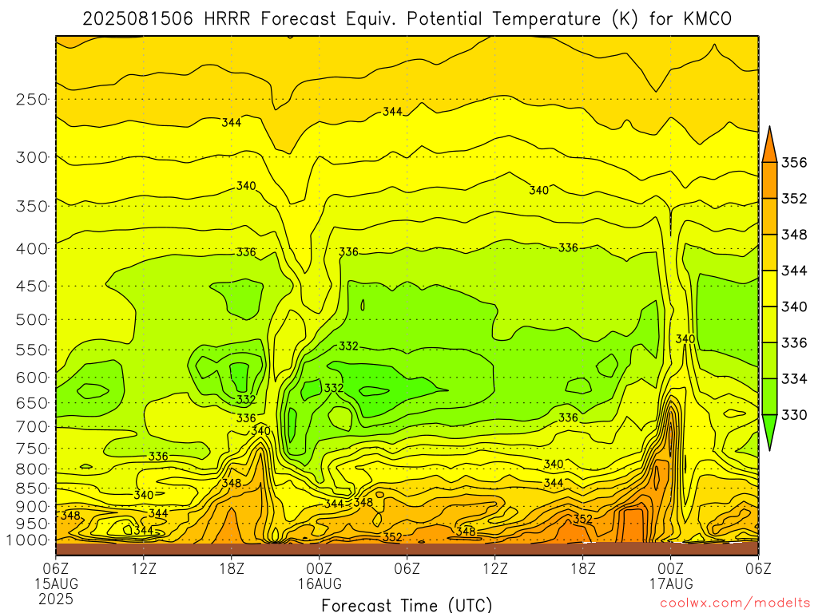Click the 700 pressure level label

(32, 427)
